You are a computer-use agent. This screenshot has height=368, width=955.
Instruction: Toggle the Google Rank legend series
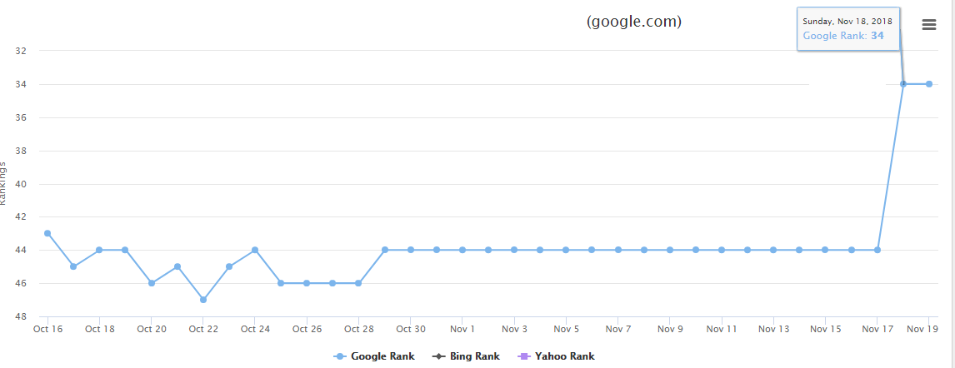pyautogui.click(x=374, y=356)
